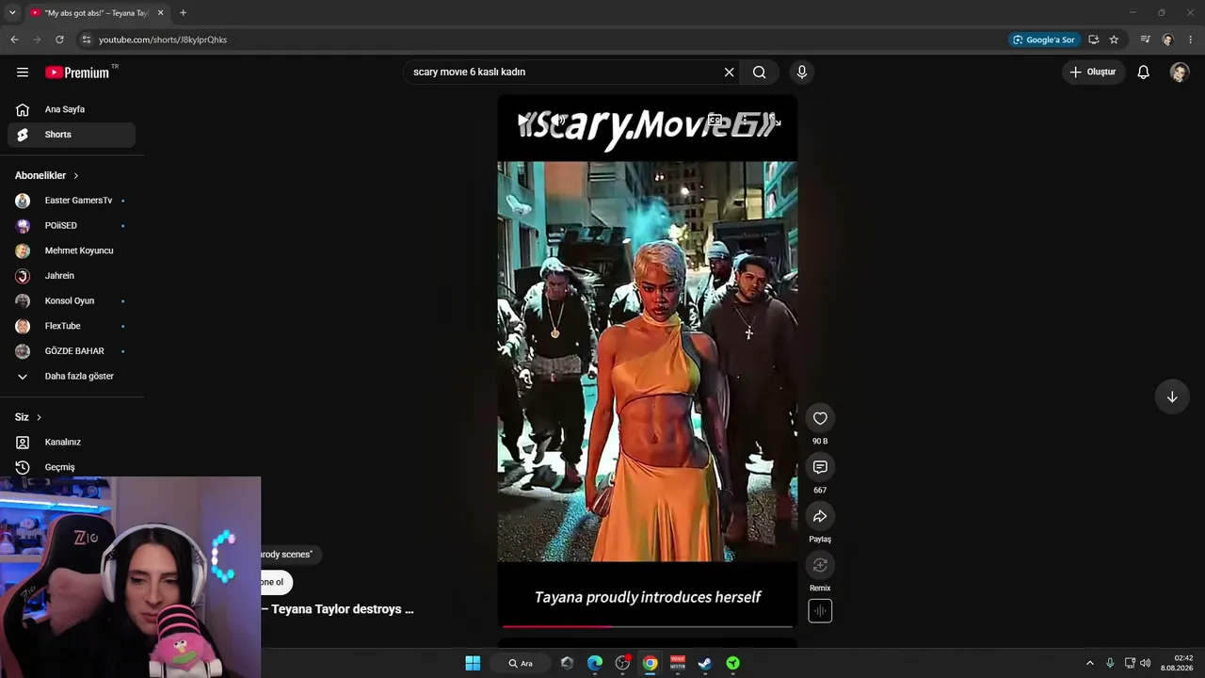
Task: Clear the search box with the X icon
Action: (x=729, y=73)
